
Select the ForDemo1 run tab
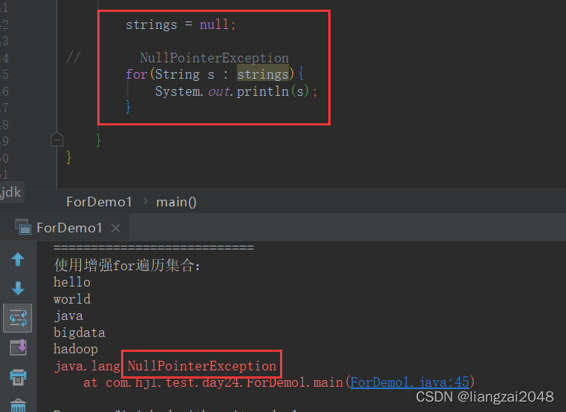tap(69, 228)
